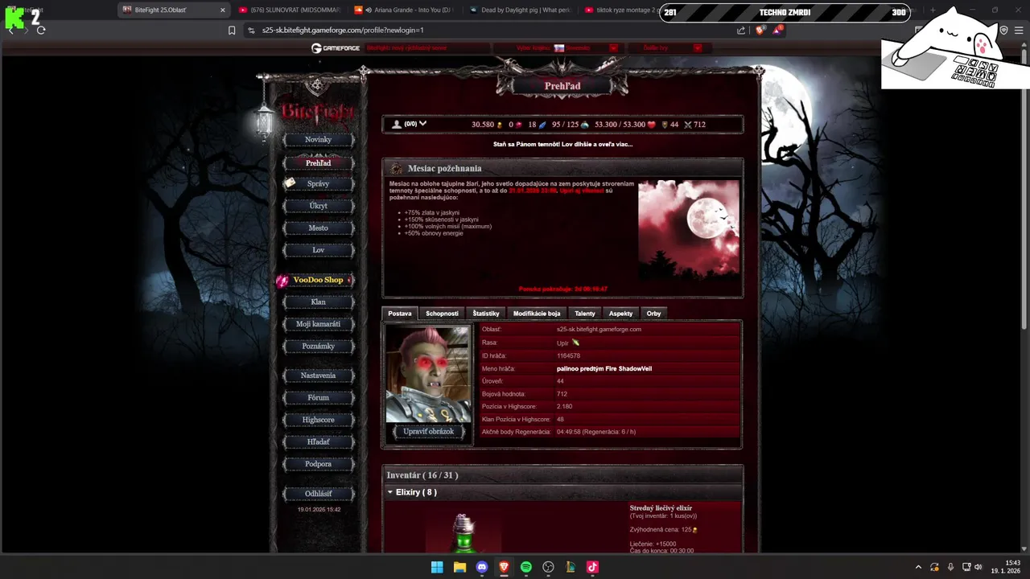Screen dimensions: 1030x579
Task: Open TikTok from the taskbar
Action: pos(593,567)
